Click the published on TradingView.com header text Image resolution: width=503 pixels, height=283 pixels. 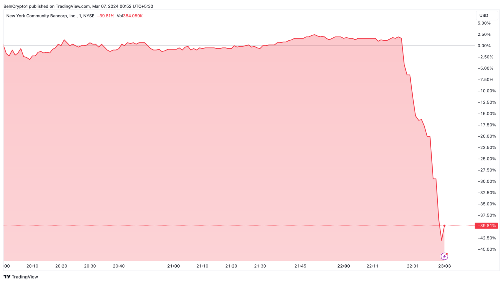[78, 6]
